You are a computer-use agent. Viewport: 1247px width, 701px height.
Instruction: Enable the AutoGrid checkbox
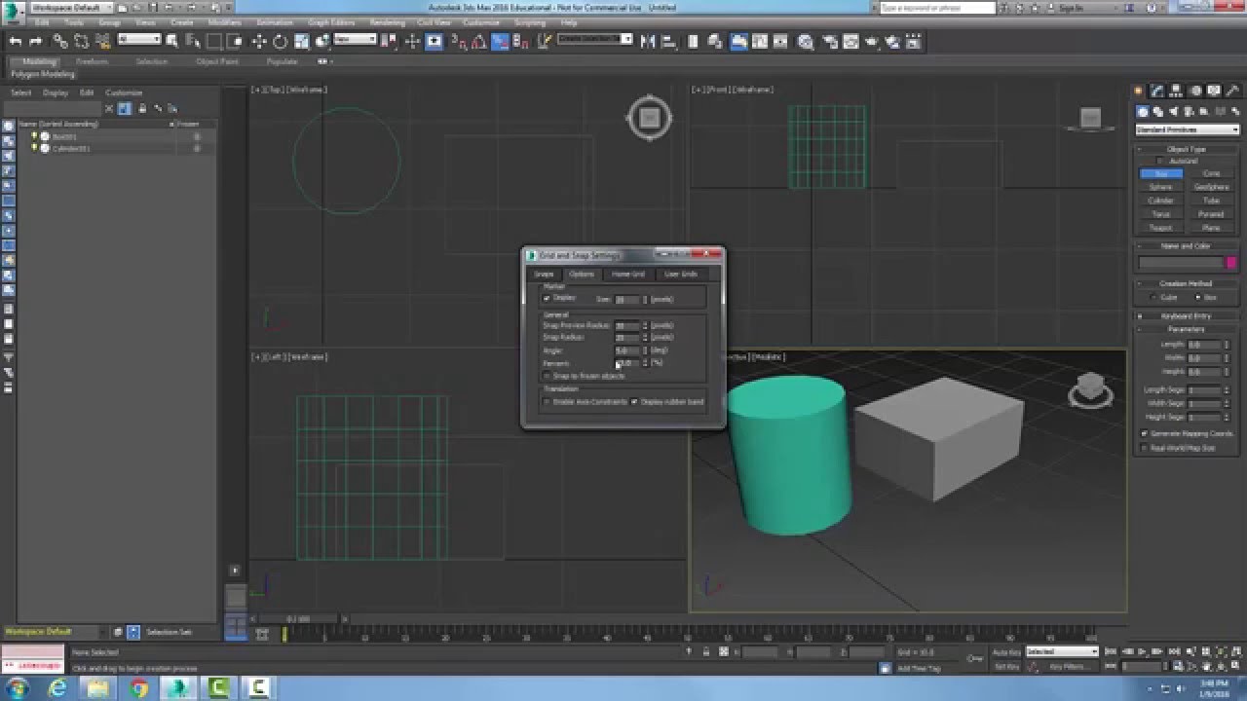pos(1160,161)
